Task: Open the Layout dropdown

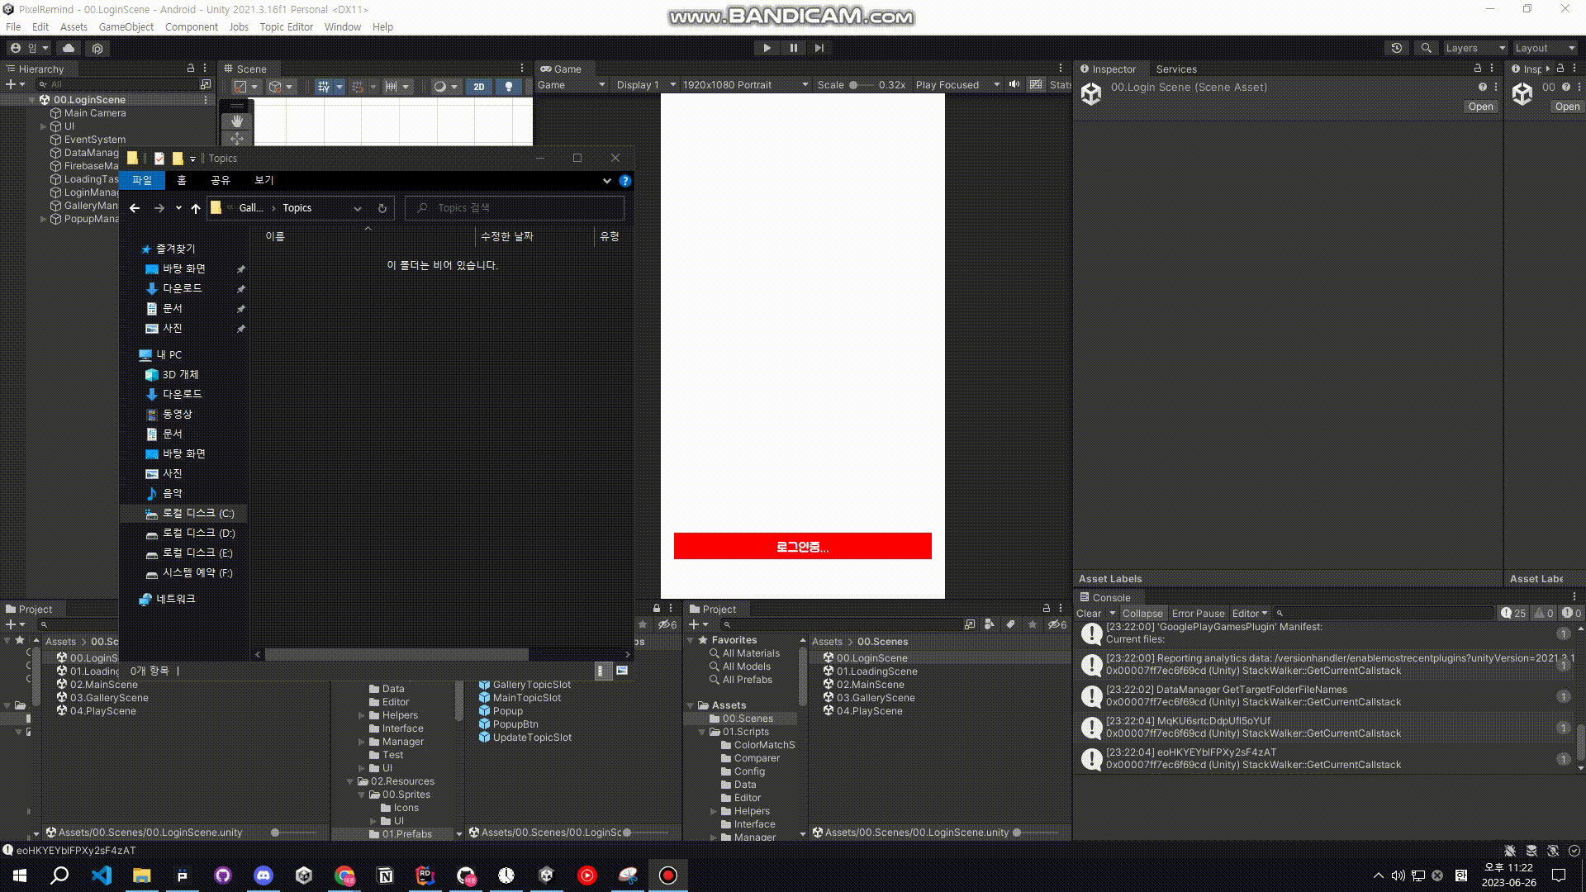Action: [x=1543, y=48]
